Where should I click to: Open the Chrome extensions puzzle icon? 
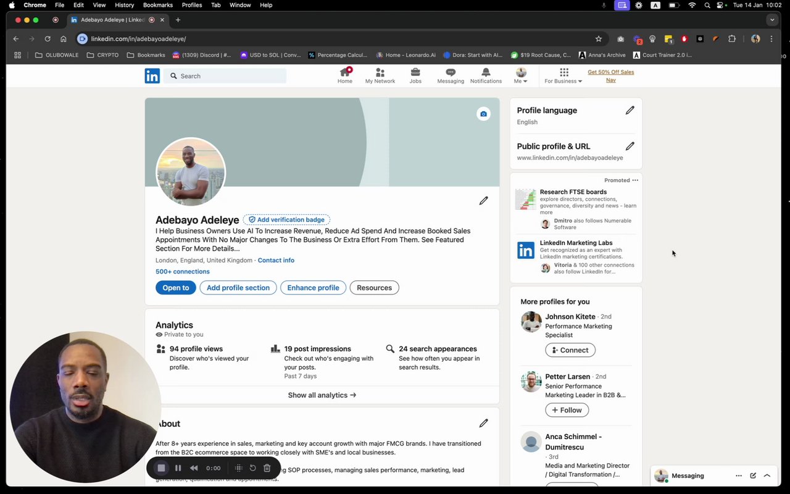coord(732,38)
